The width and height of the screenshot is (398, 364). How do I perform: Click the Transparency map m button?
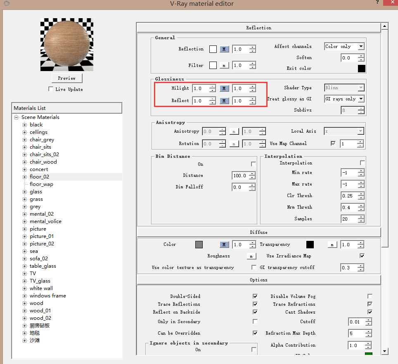pyautogui.click(x=332, y=245)
